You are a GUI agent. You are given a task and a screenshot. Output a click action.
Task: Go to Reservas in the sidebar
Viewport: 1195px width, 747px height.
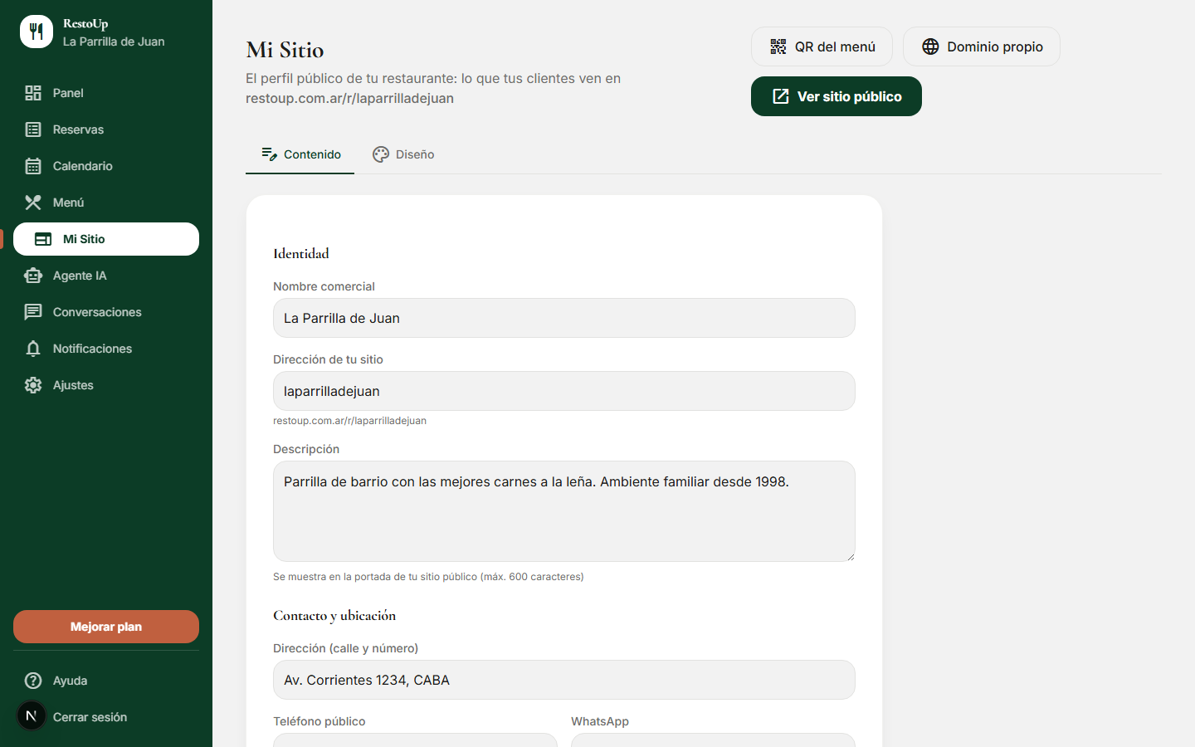pyautogui.click(x=106, y=129)
